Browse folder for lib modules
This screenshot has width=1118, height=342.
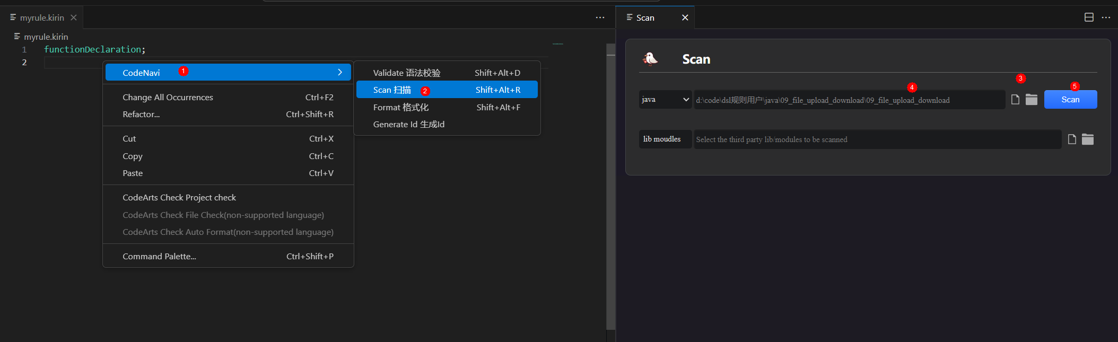coord(1088,139)
